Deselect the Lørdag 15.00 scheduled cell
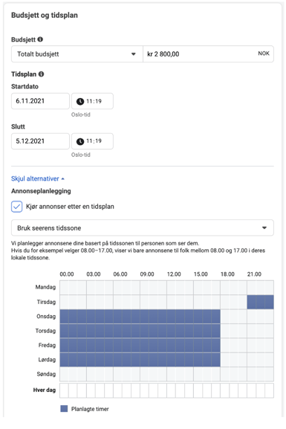The image size is (286, 429). click(x=198, y=360)
